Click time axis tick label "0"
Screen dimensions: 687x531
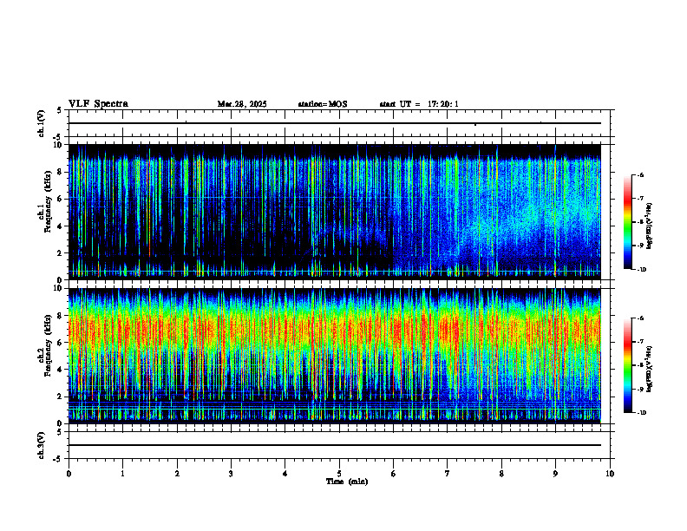coord(69,474)
